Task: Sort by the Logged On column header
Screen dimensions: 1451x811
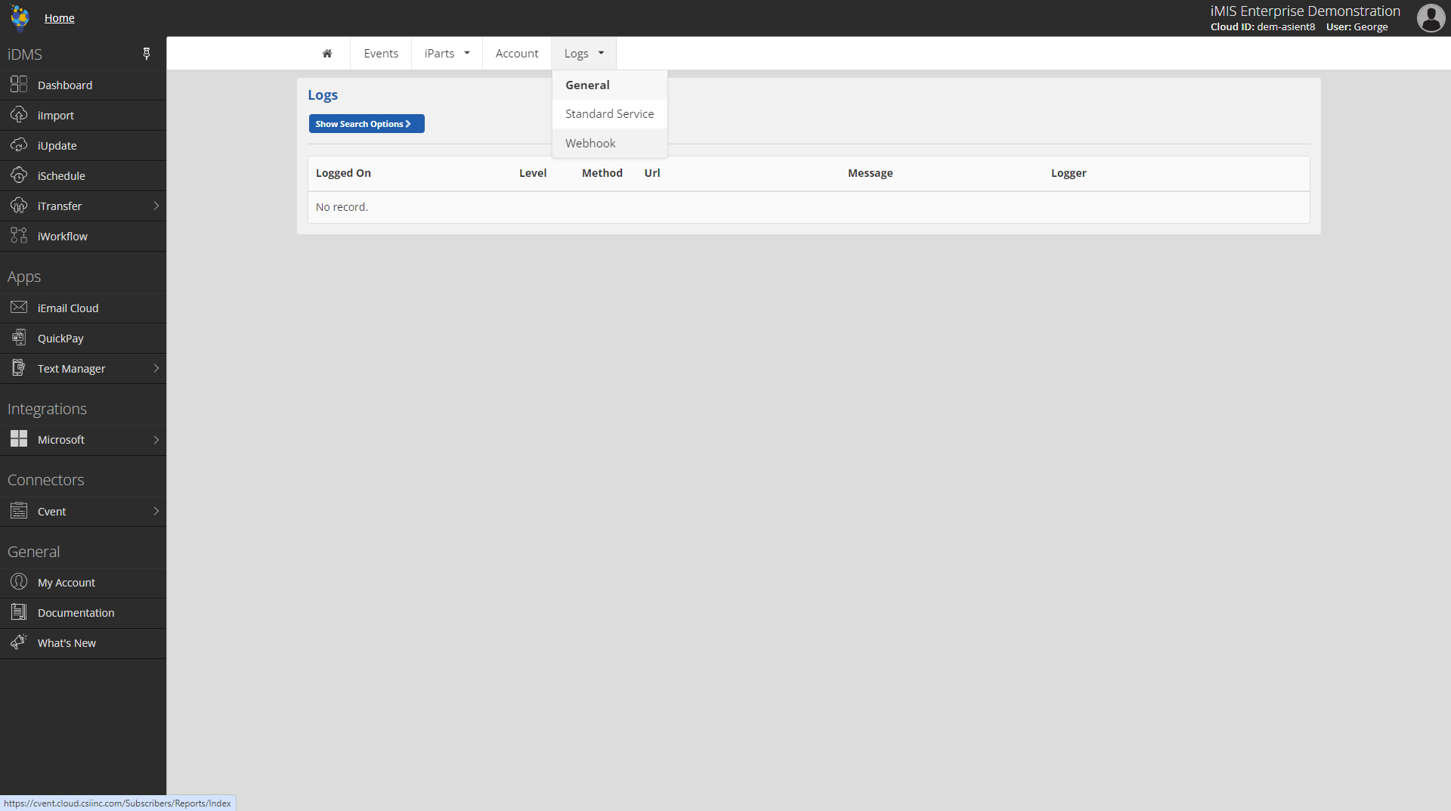Action: tap(343, 173)
